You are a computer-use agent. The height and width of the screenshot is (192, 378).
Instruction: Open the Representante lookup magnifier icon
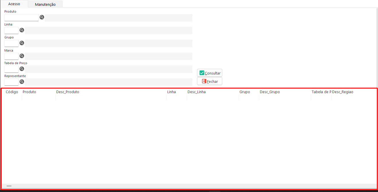(x=22, y=82)
